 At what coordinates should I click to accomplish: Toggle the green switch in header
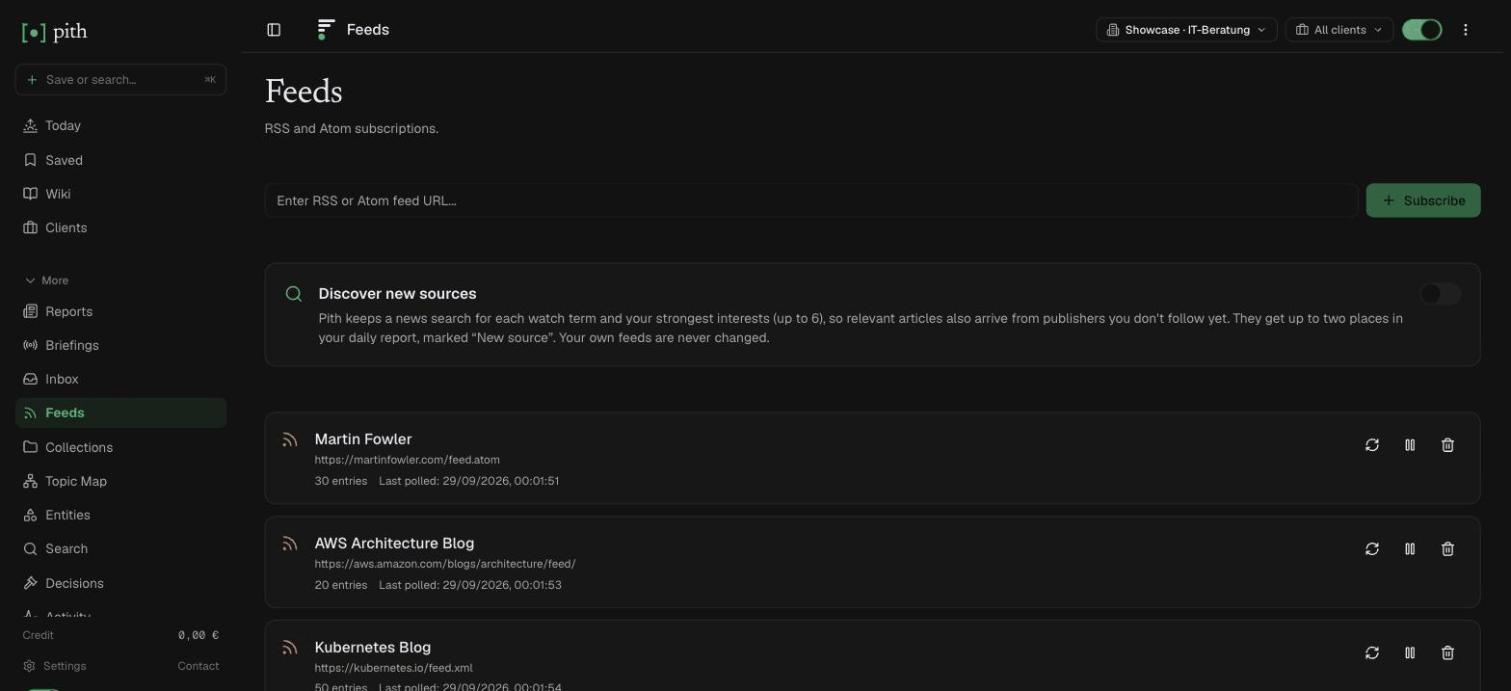[1422, 30]
